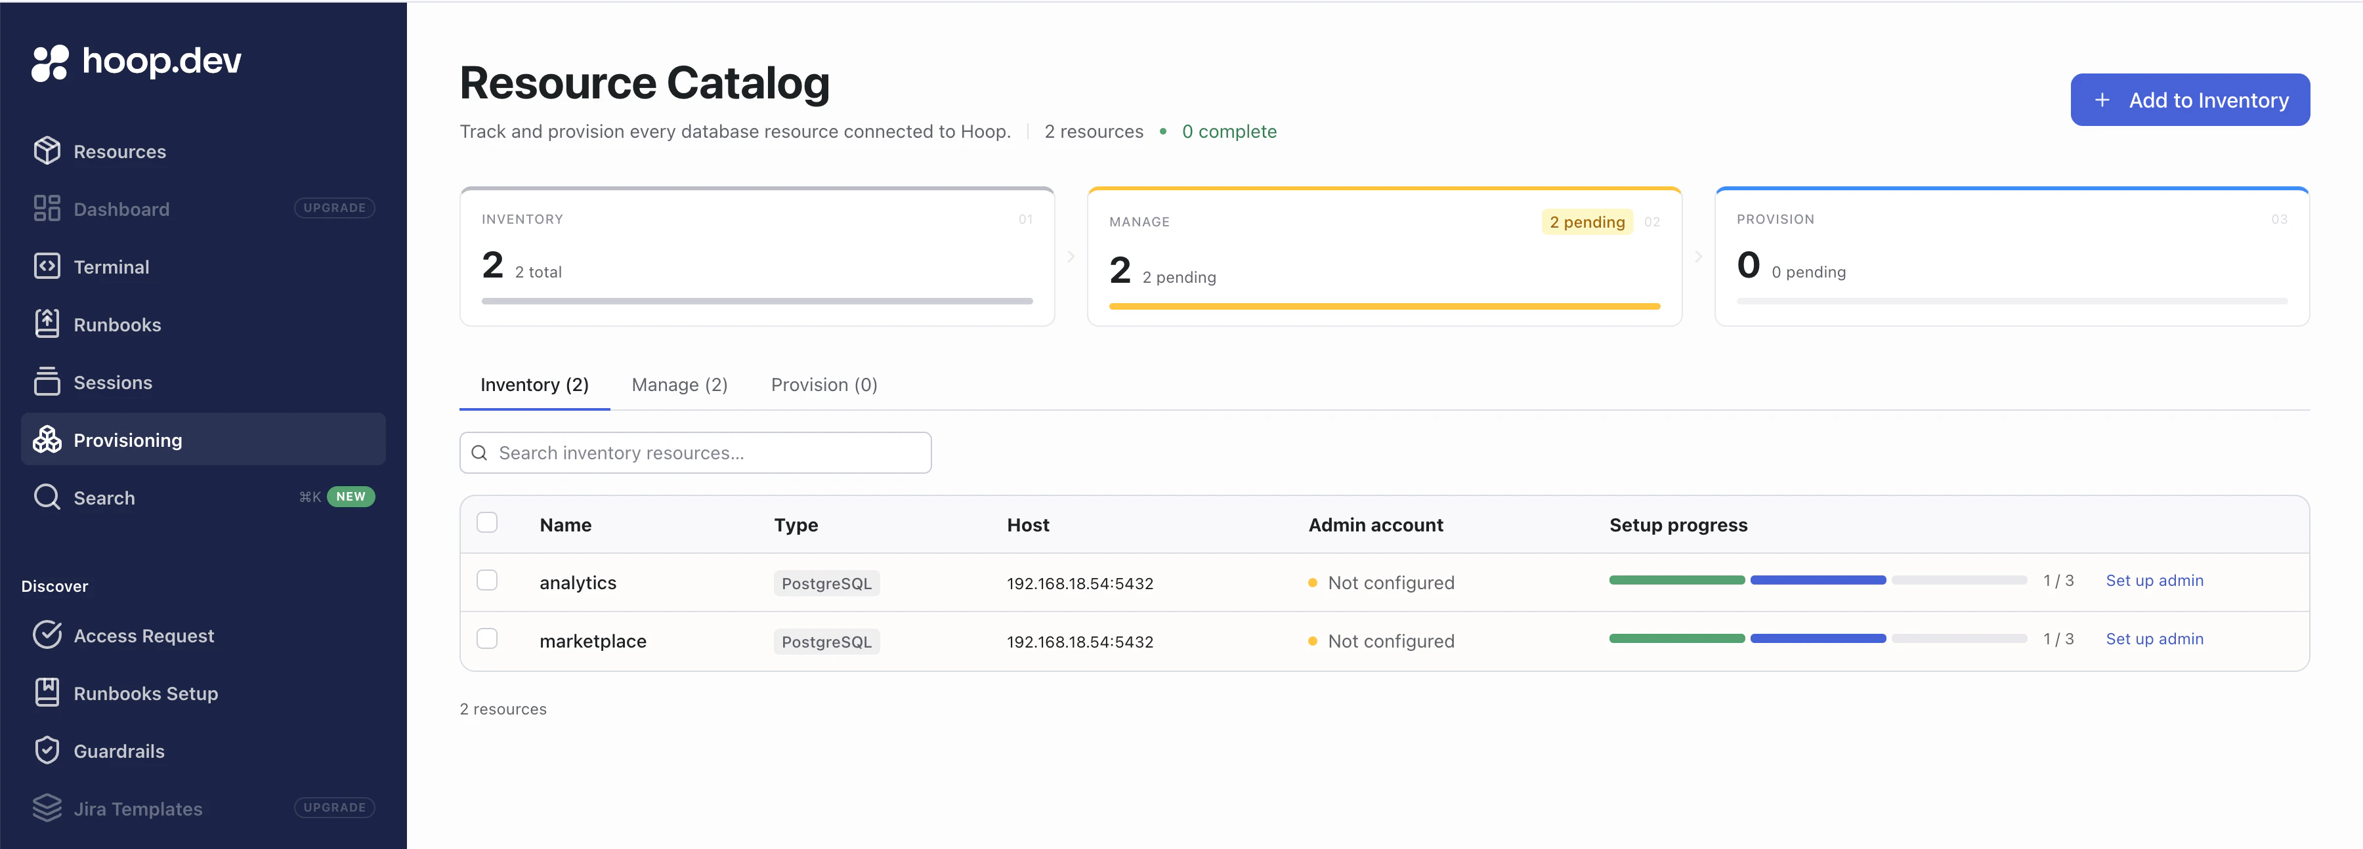Select the Provisioning menu item
This screenshot has width=2363, height=849.
tap(203, 439)
